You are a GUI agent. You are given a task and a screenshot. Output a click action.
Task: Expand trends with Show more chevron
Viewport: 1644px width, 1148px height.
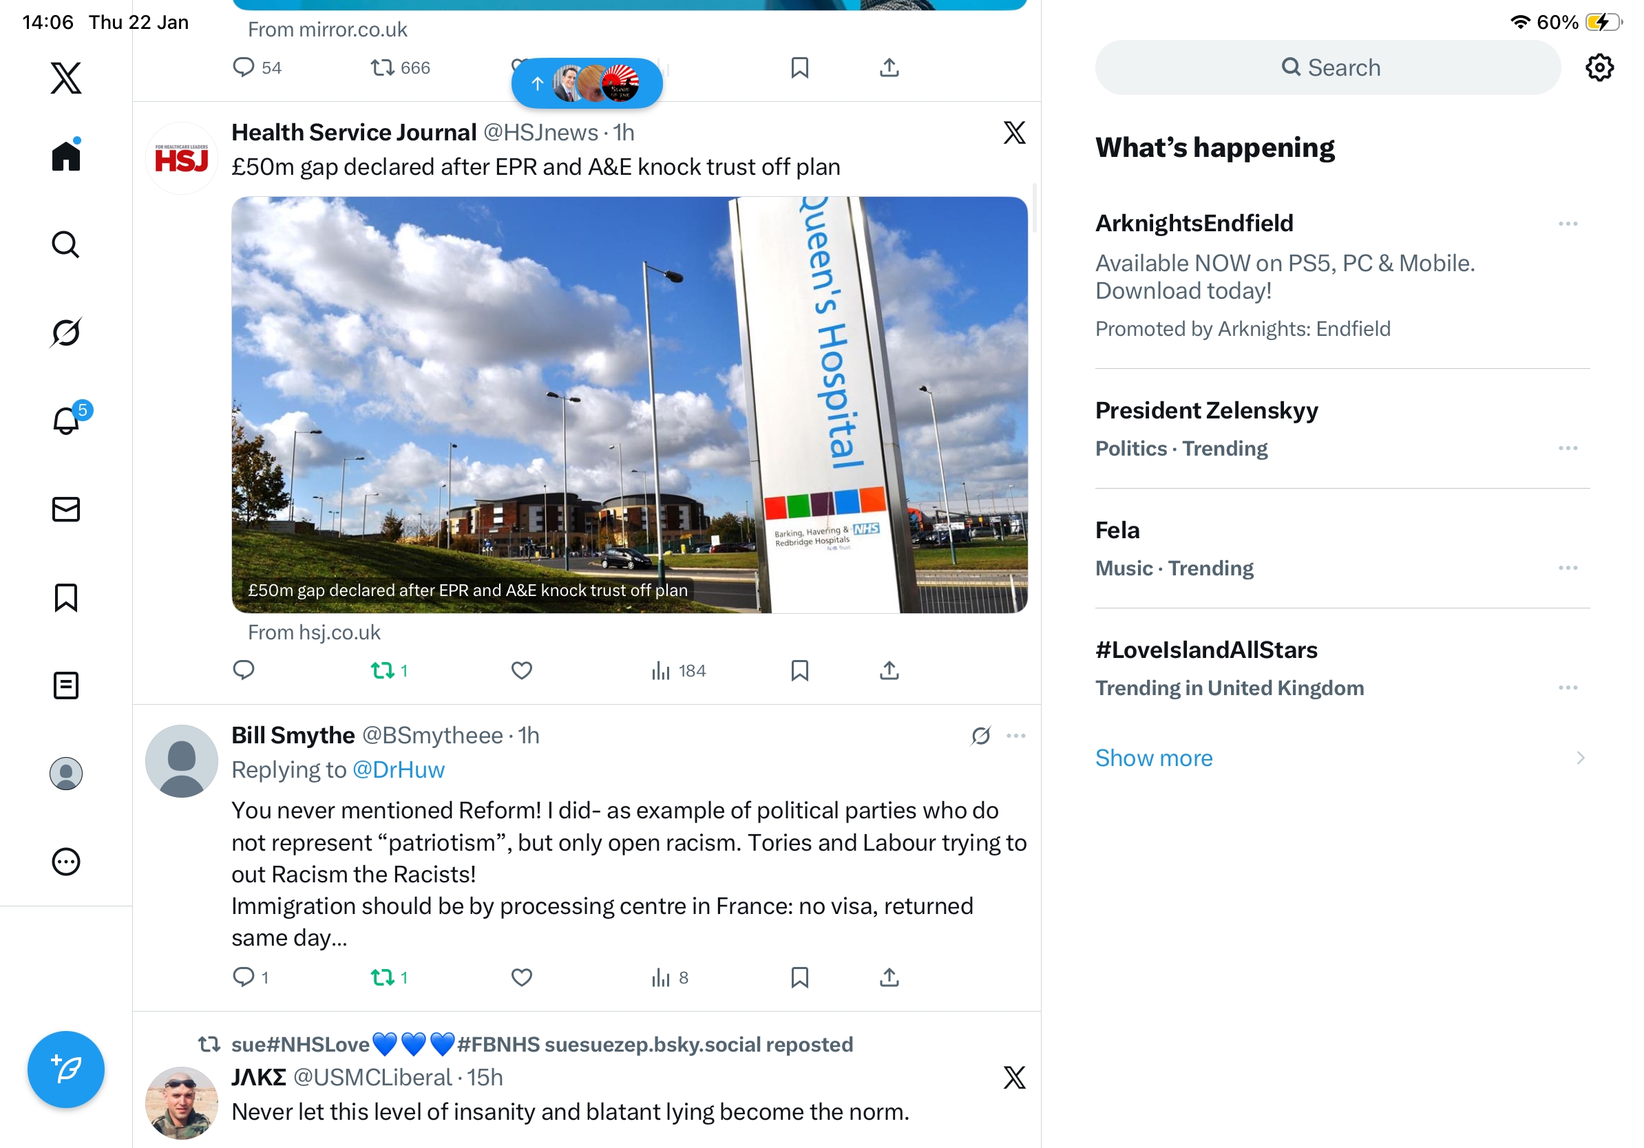point(1580,757)
